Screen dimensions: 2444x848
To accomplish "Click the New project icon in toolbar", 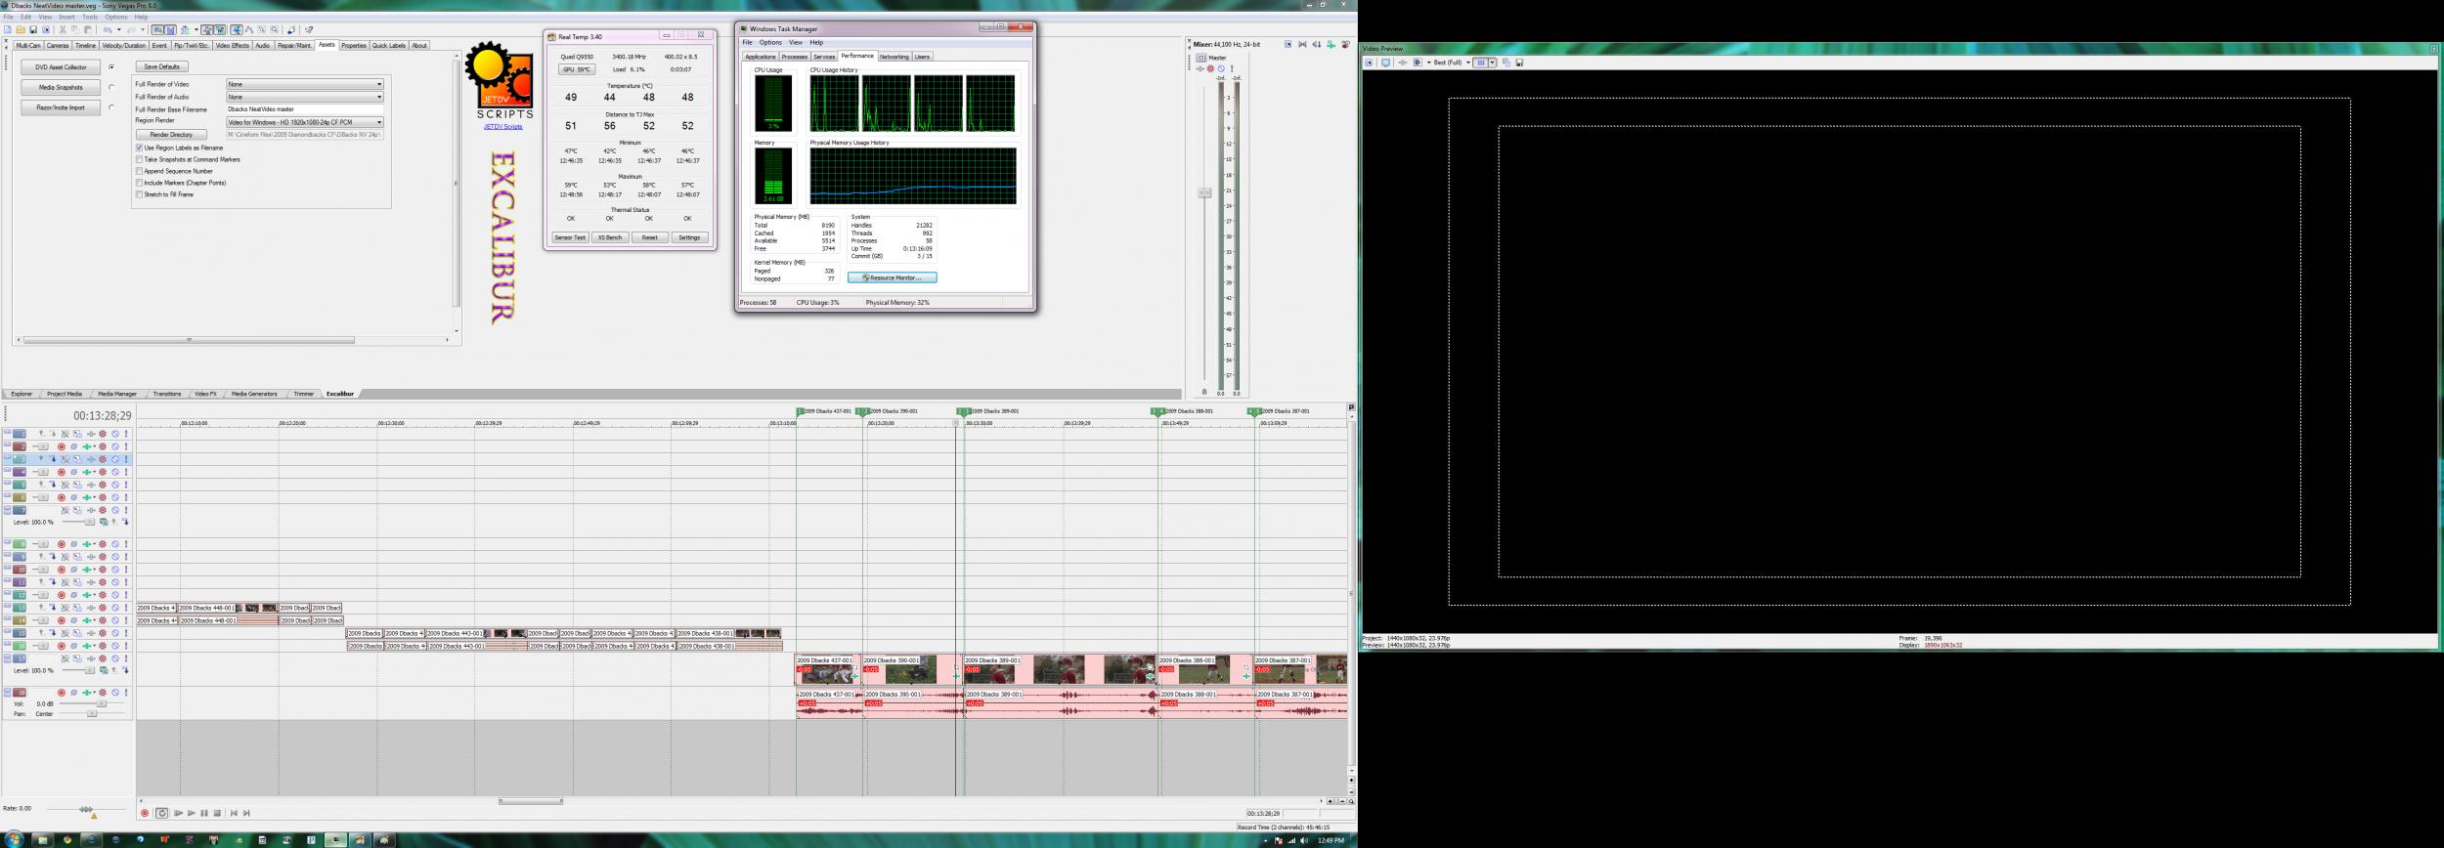I will [x=8, y=30].
